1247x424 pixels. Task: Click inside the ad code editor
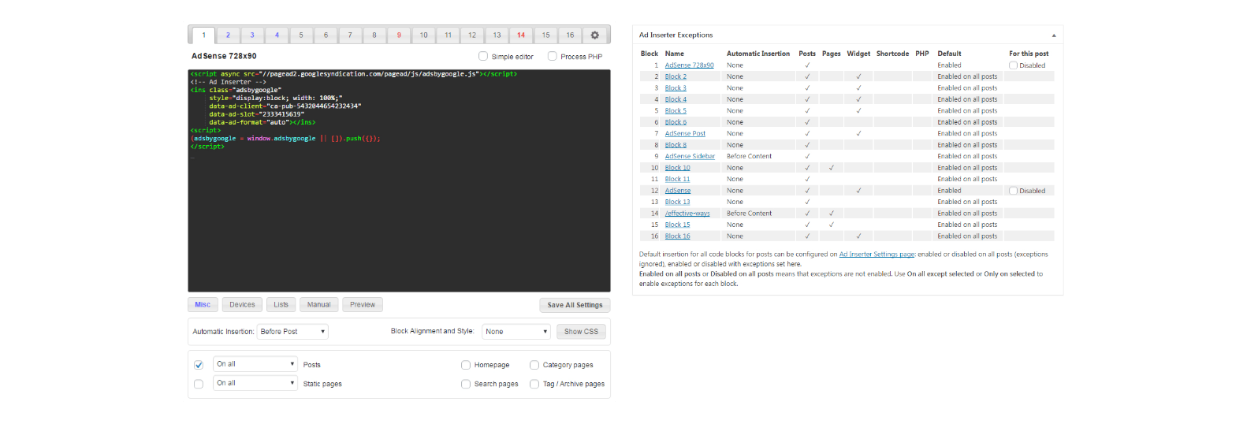(x=399, y=180)
